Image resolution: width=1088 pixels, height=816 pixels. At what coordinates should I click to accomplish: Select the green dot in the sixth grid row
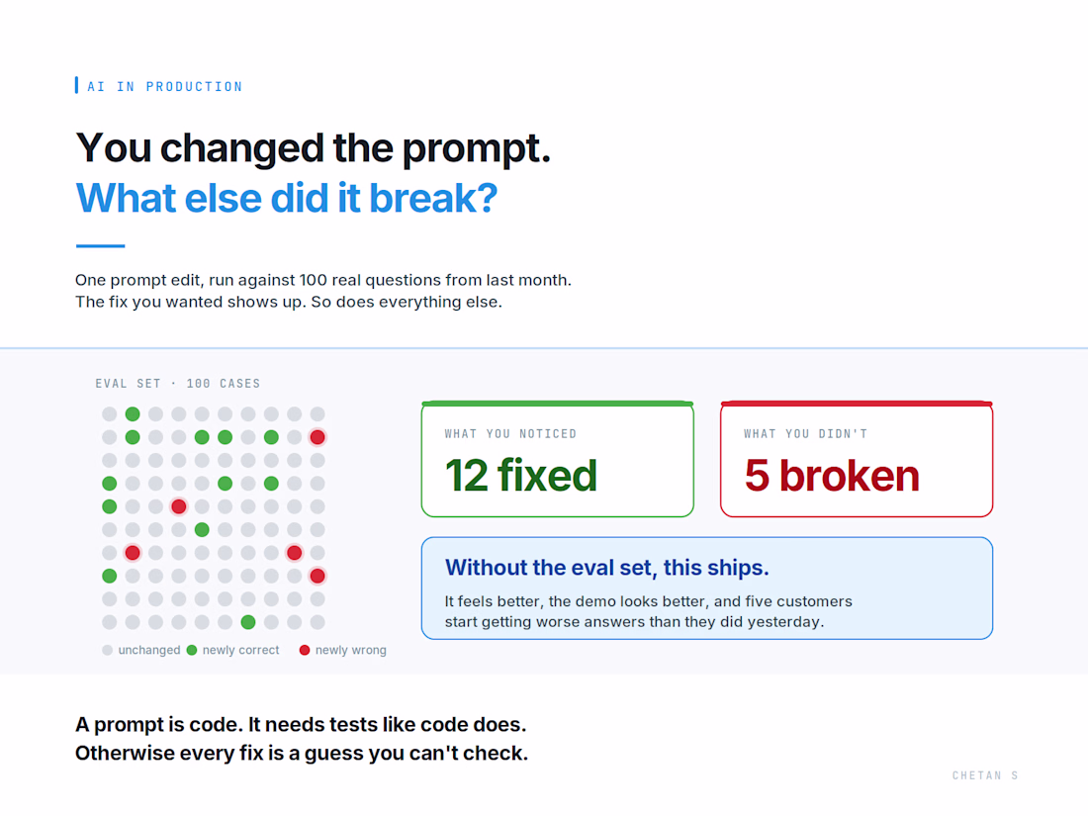(202, 530)
